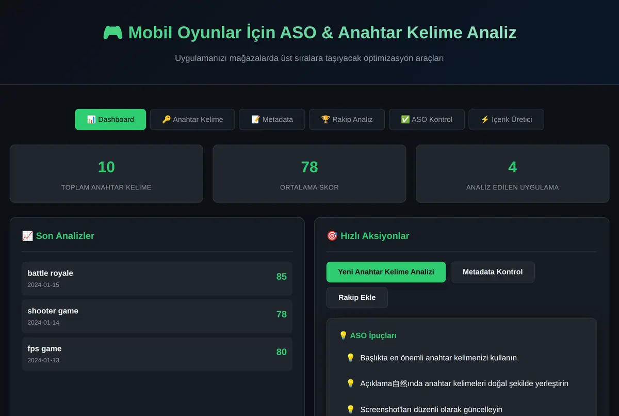Click the gamepad icon in the header
619x416 pixels.
tap(113, 33)
